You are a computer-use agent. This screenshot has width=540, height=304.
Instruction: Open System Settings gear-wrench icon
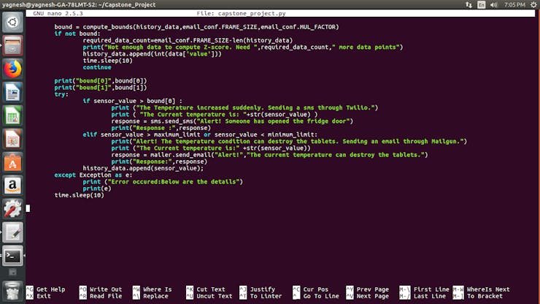click(x=12, y=209)
